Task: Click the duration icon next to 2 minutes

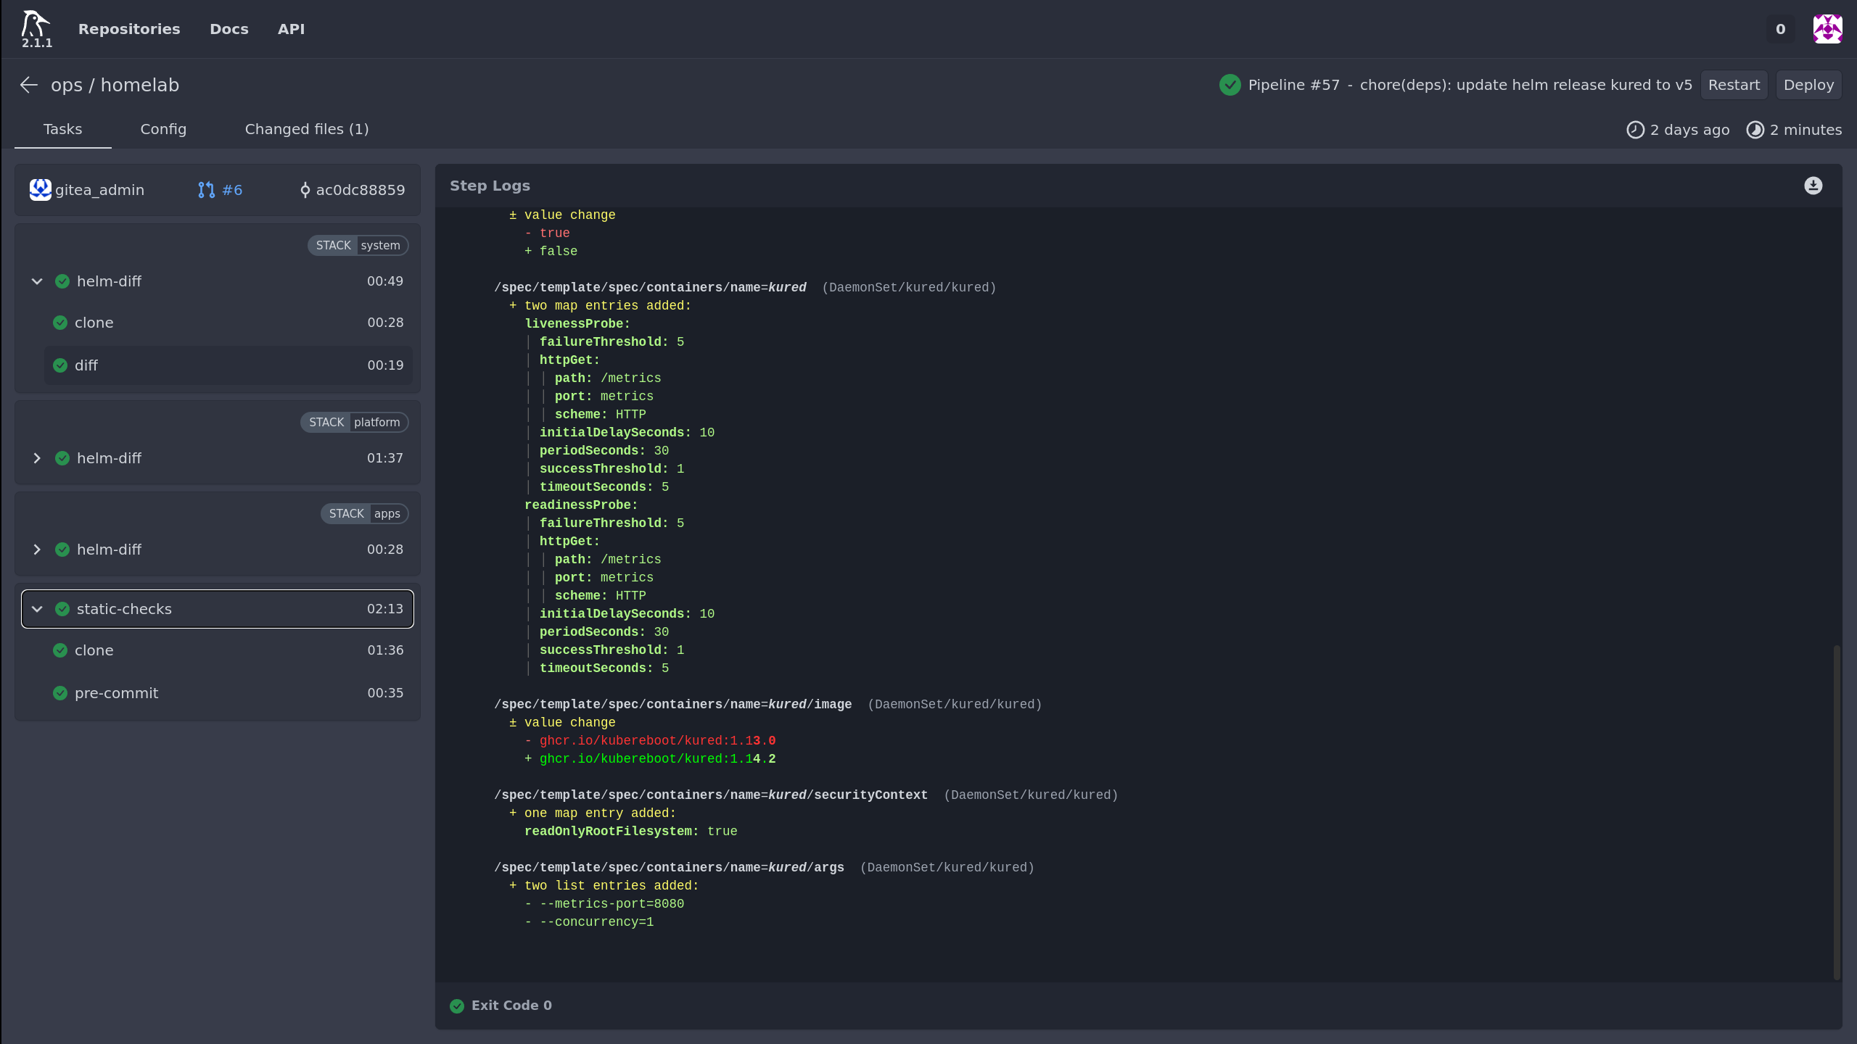Action: pos(1755,130)
